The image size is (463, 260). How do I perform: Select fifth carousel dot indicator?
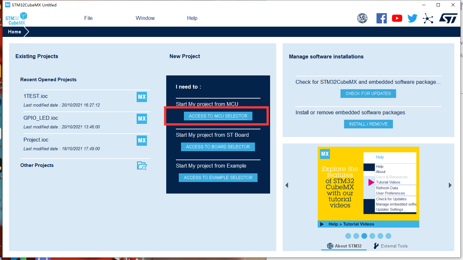380,236
